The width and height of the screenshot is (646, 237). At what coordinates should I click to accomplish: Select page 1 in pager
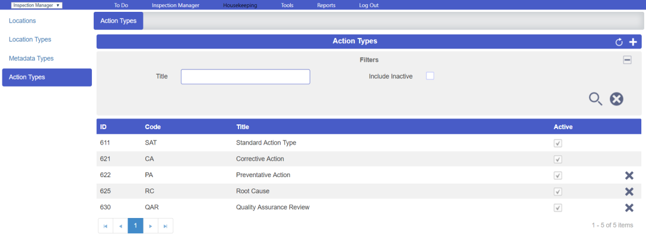135,226
